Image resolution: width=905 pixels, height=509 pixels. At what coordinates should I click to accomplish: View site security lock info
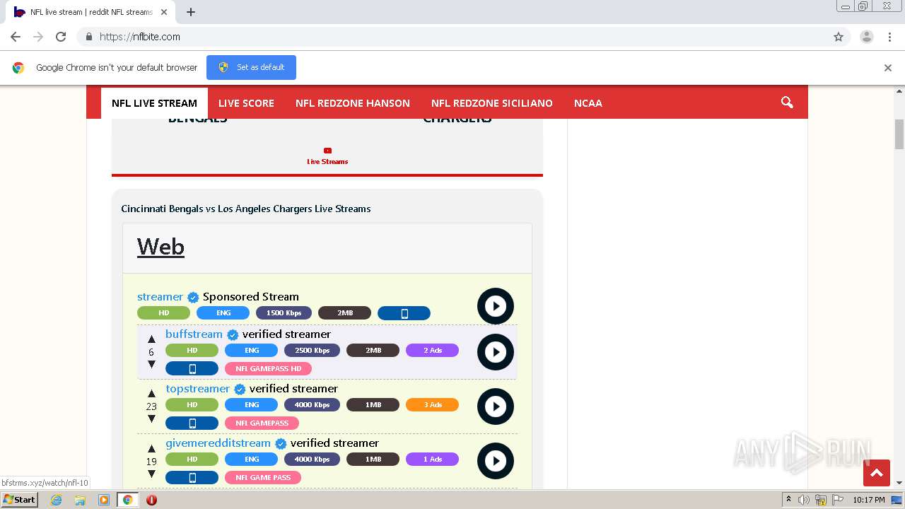(88, 37)
